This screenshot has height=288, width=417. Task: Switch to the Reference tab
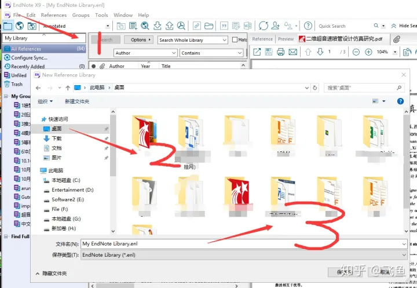click(x=262, y=39)
